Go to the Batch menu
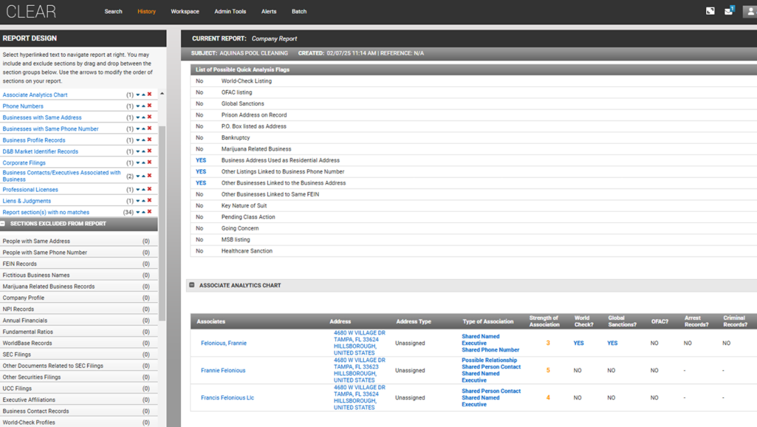 299,11
